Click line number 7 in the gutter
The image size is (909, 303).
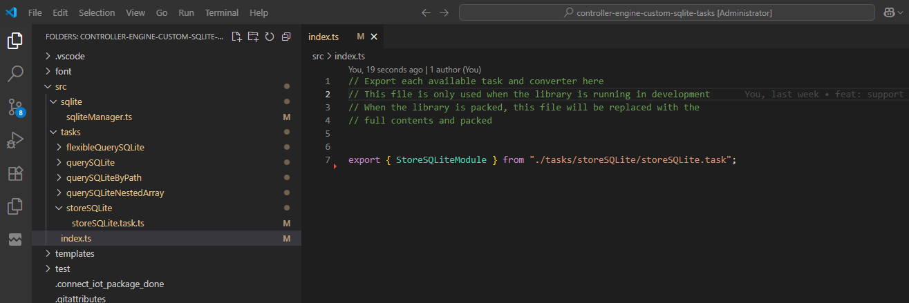point(328,160)
